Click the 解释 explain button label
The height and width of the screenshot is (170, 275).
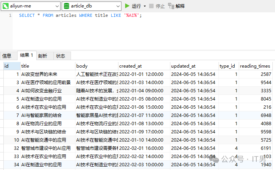(x=180, y=6)
